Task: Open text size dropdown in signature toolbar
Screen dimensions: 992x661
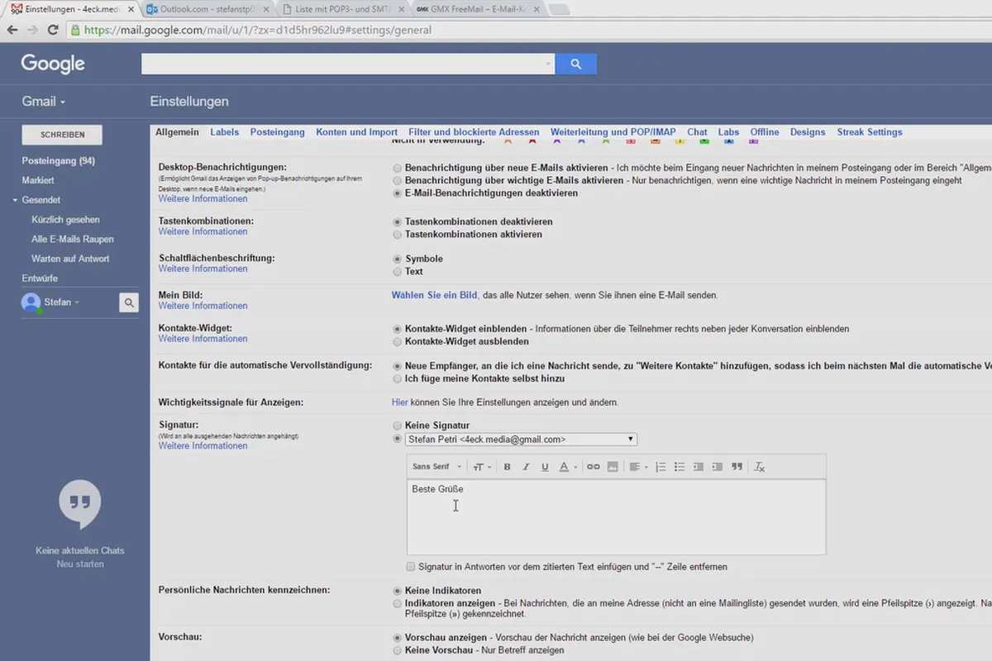Action: click(482, 467)
